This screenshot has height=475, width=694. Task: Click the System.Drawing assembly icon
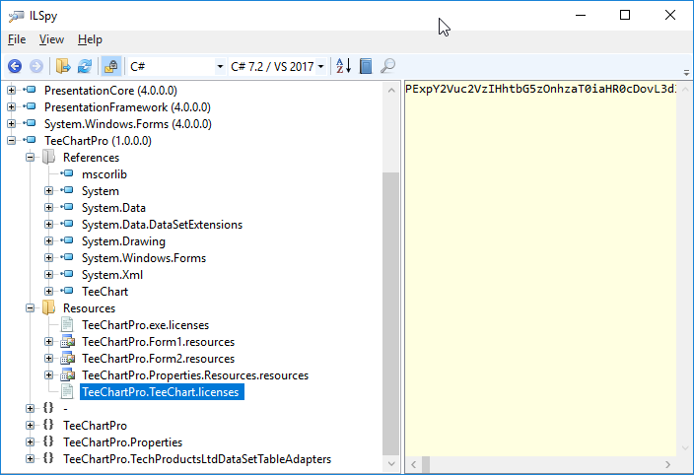[67, 240]
